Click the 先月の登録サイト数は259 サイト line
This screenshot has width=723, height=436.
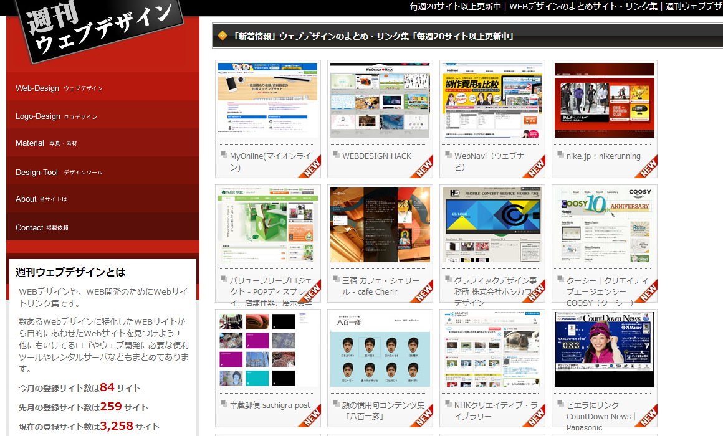[84, 407]
